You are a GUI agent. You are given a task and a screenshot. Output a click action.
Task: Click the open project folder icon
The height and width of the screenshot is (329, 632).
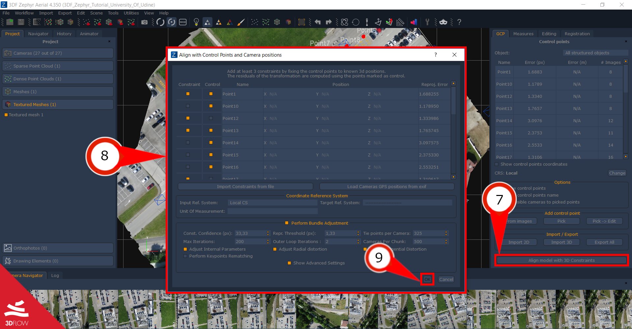tap(10, 22)
